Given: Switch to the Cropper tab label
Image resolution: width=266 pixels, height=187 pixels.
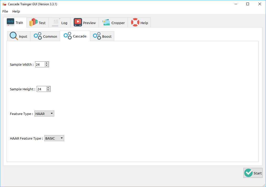Looking at the screenshot, I should tap(118, 23).
